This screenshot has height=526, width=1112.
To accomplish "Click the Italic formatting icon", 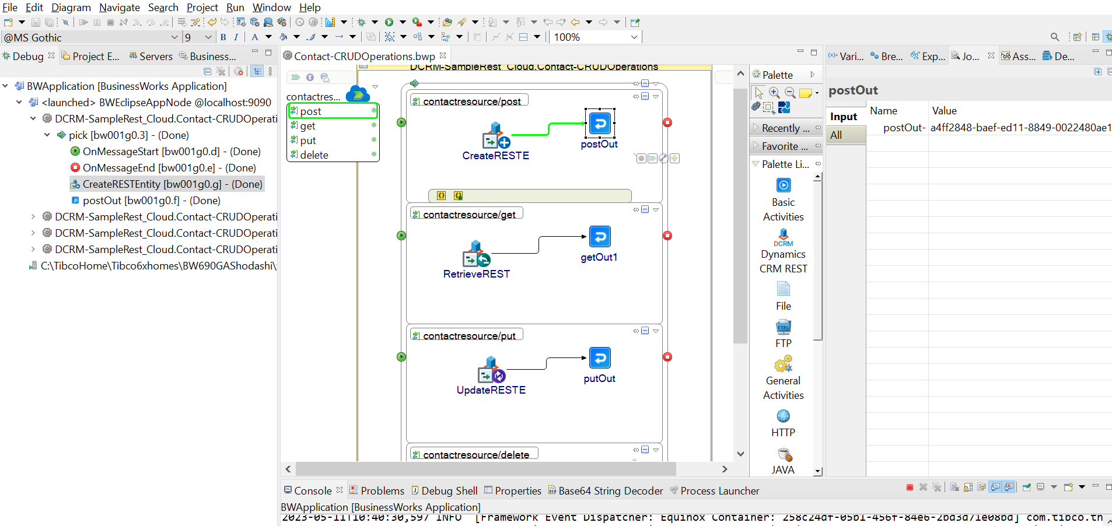I will click(236, 37).
